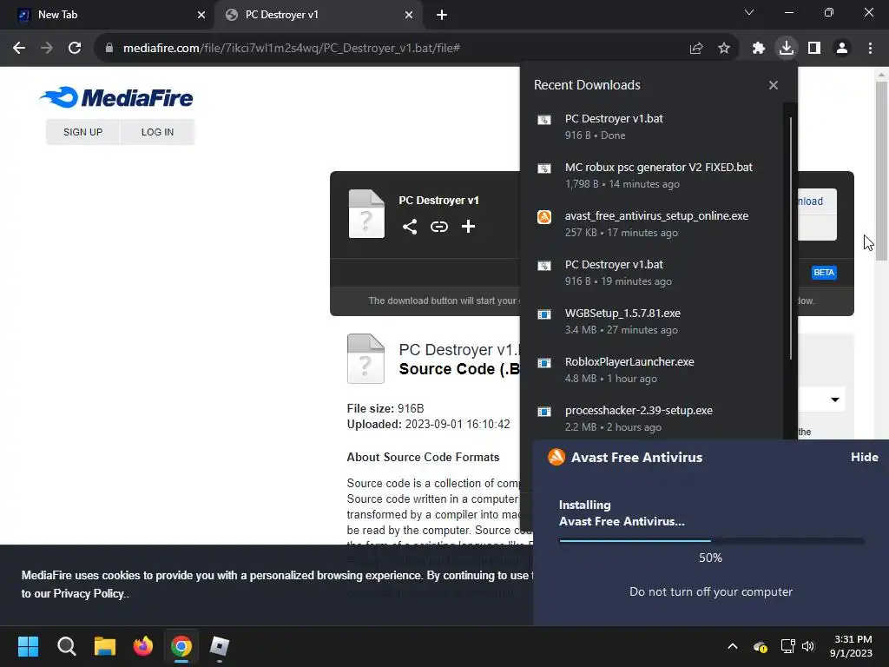Hide the Avast Free Antivirus popup

[864, 457]
